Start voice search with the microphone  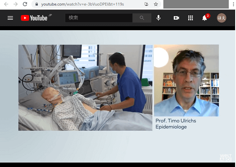click(x=158, y=18)
